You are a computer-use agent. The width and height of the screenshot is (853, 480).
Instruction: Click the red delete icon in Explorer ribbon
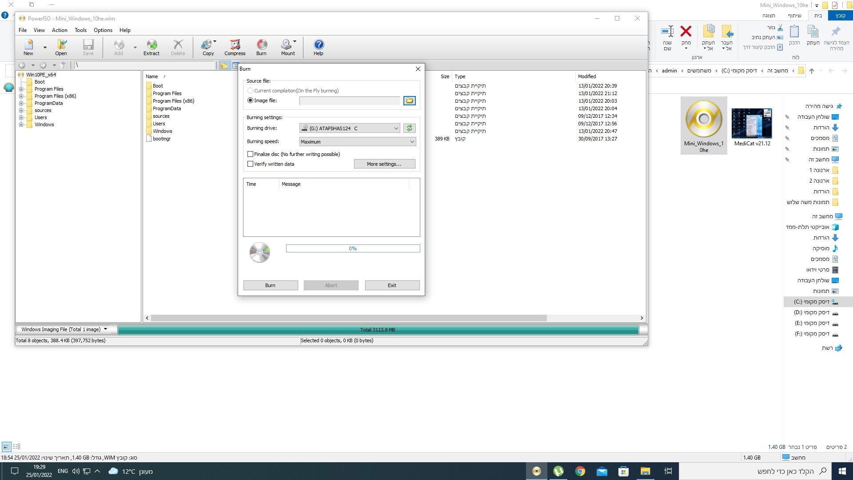tap(686, 31)
